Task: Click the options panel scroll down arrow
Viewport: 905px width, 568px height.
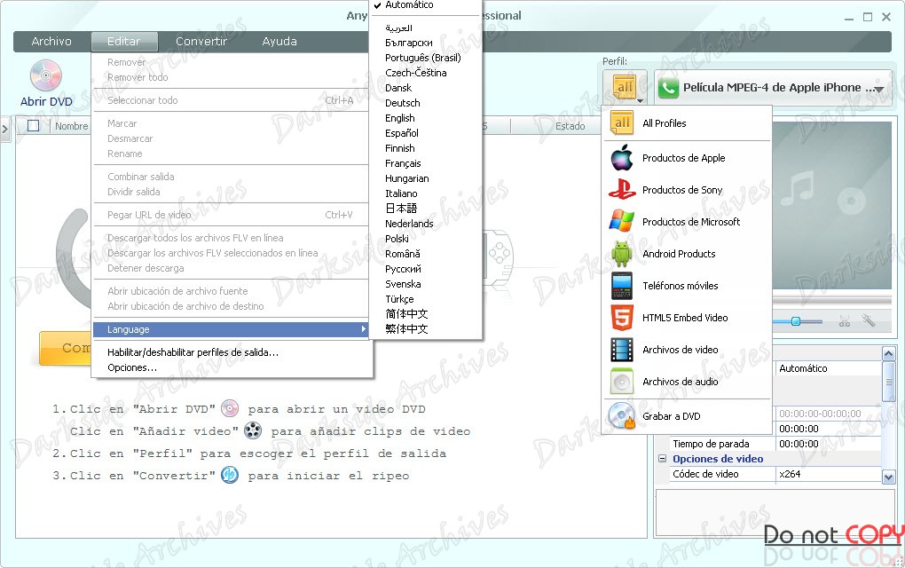Action: click(888, 477)
